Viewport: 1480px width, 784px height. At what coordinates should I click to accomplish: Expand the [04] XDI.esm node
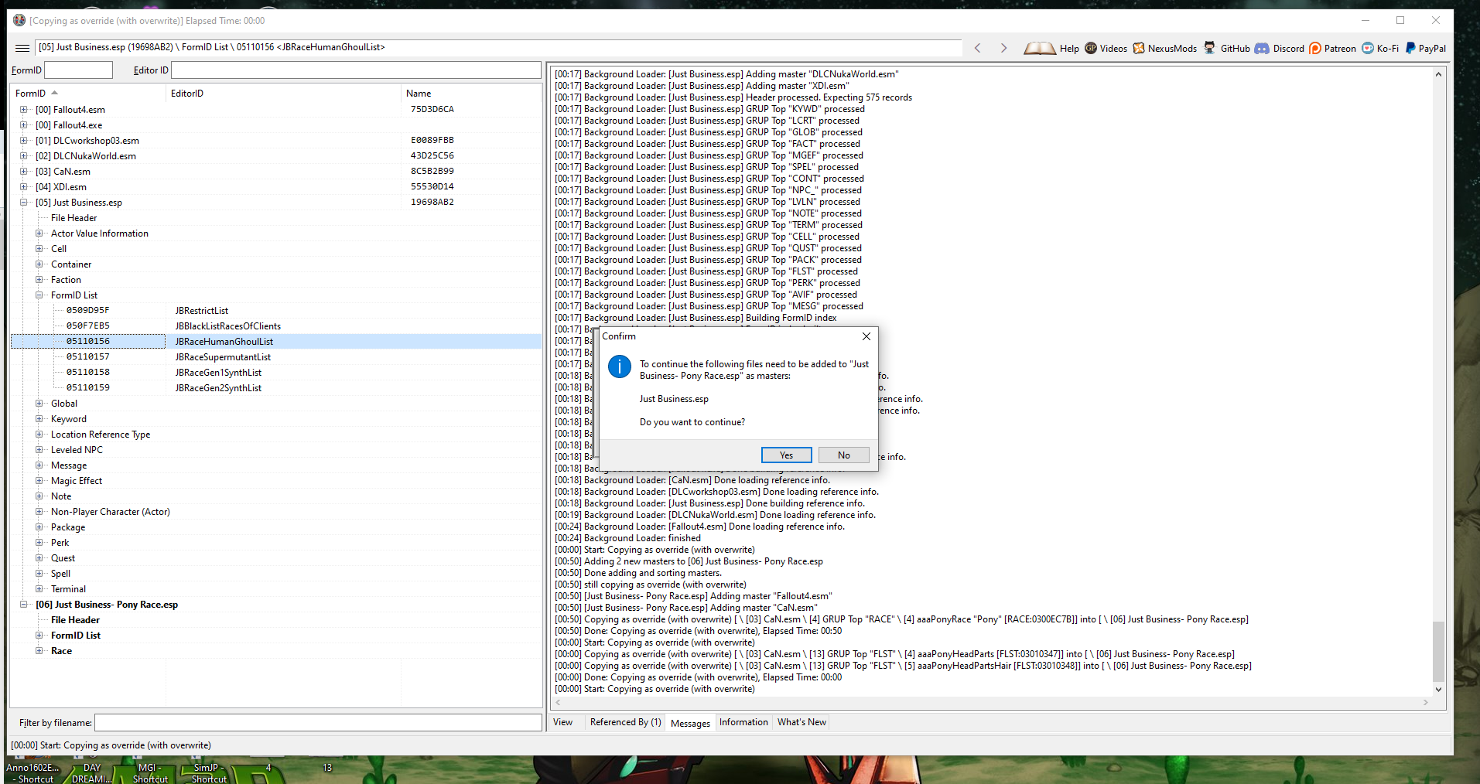[x=23, y=187]
